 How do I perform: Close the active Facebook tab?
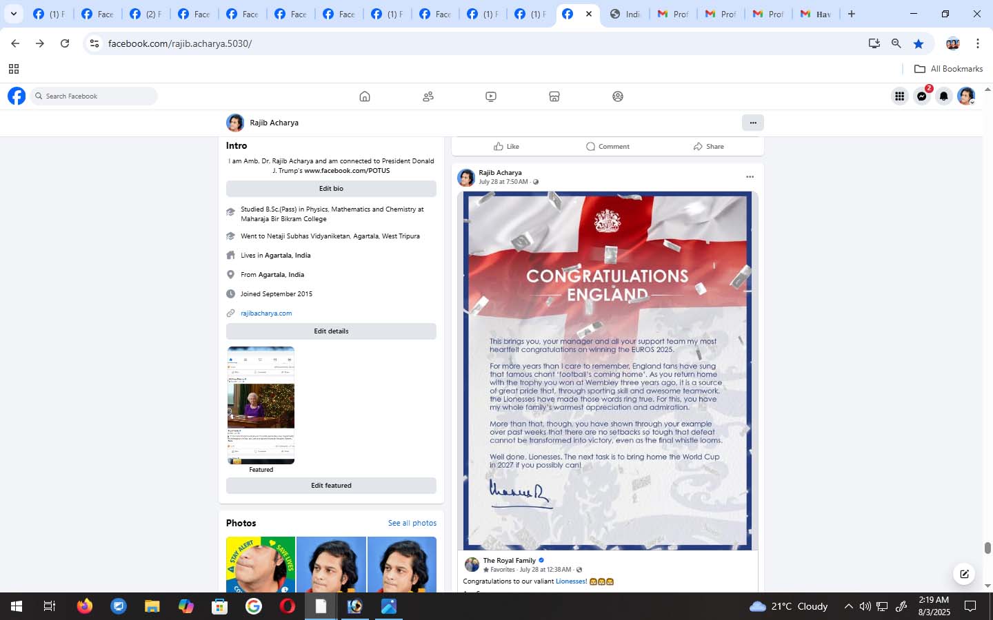tap(589, 14)
